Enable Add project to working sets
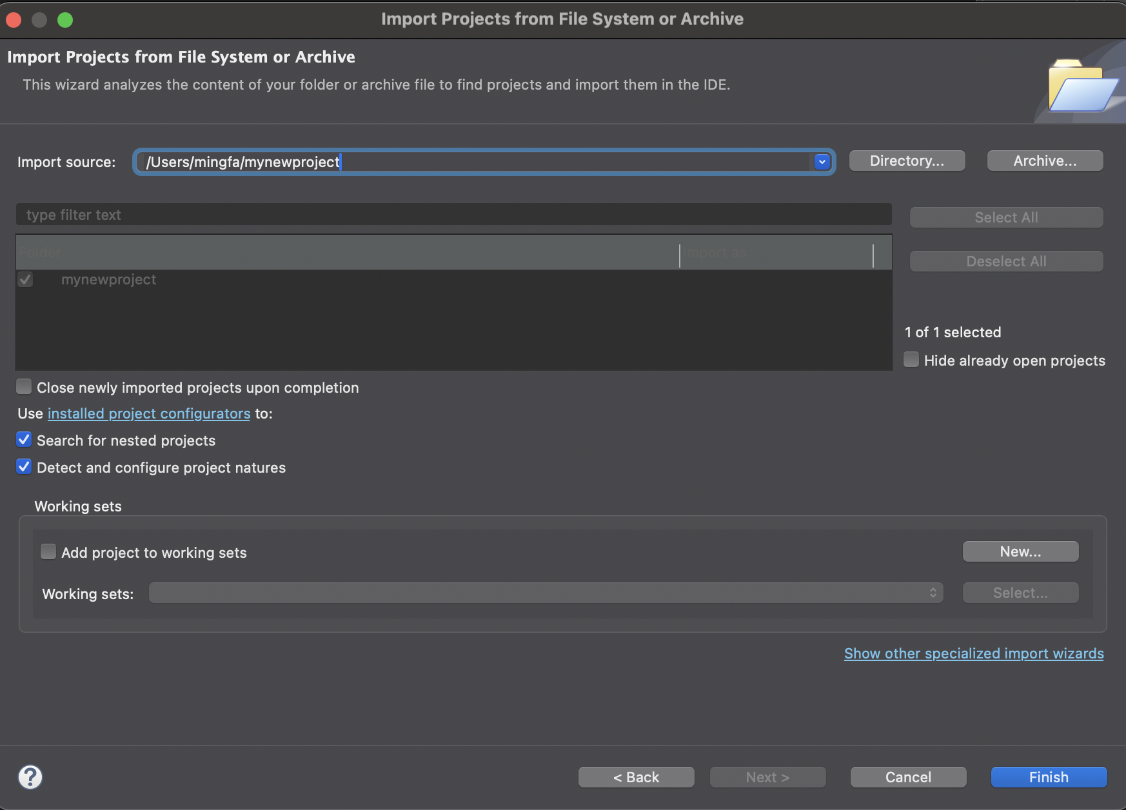This screenshot has width=1126, height=810. (x=48, y=552)
